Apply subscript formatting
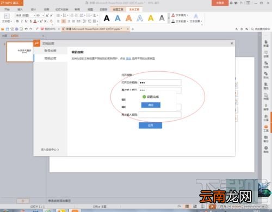The width and height of the screenshot is (272, 212). tap(46, 21)
